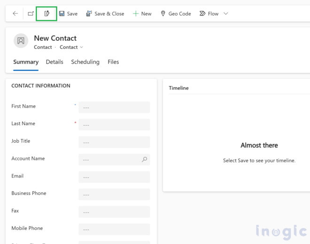Run Flow from the command bar
This screenshot has height=244, width=310.
209,14
